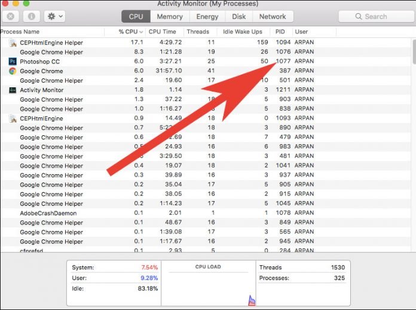The width and height of the screenshot is (416, 310).
Task: Click the force quit process (X) icon
Action: point(11,16)
